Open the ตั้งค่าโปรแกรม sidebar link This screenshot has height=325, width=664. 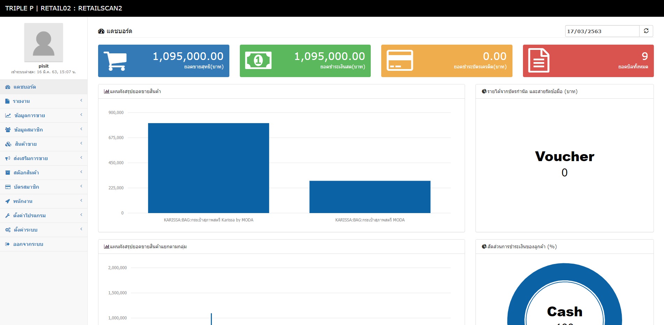pyautogui.click(x=44, y=216)
